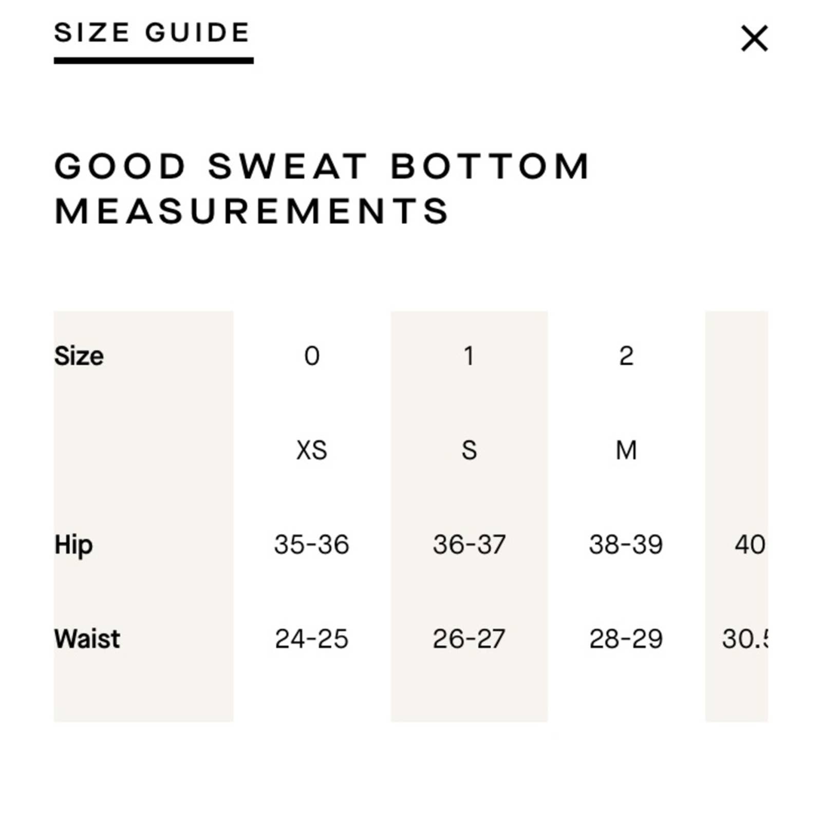Click the Size row label
The height and width of the screenshot is (822, 822).
pos(79,356)
